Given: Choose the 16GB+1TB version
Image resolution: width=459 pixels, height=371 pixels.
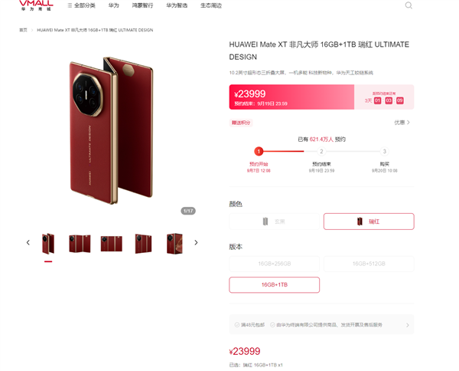Looking at the screenshot, I should pyautogui.click(x=275, y=285).
